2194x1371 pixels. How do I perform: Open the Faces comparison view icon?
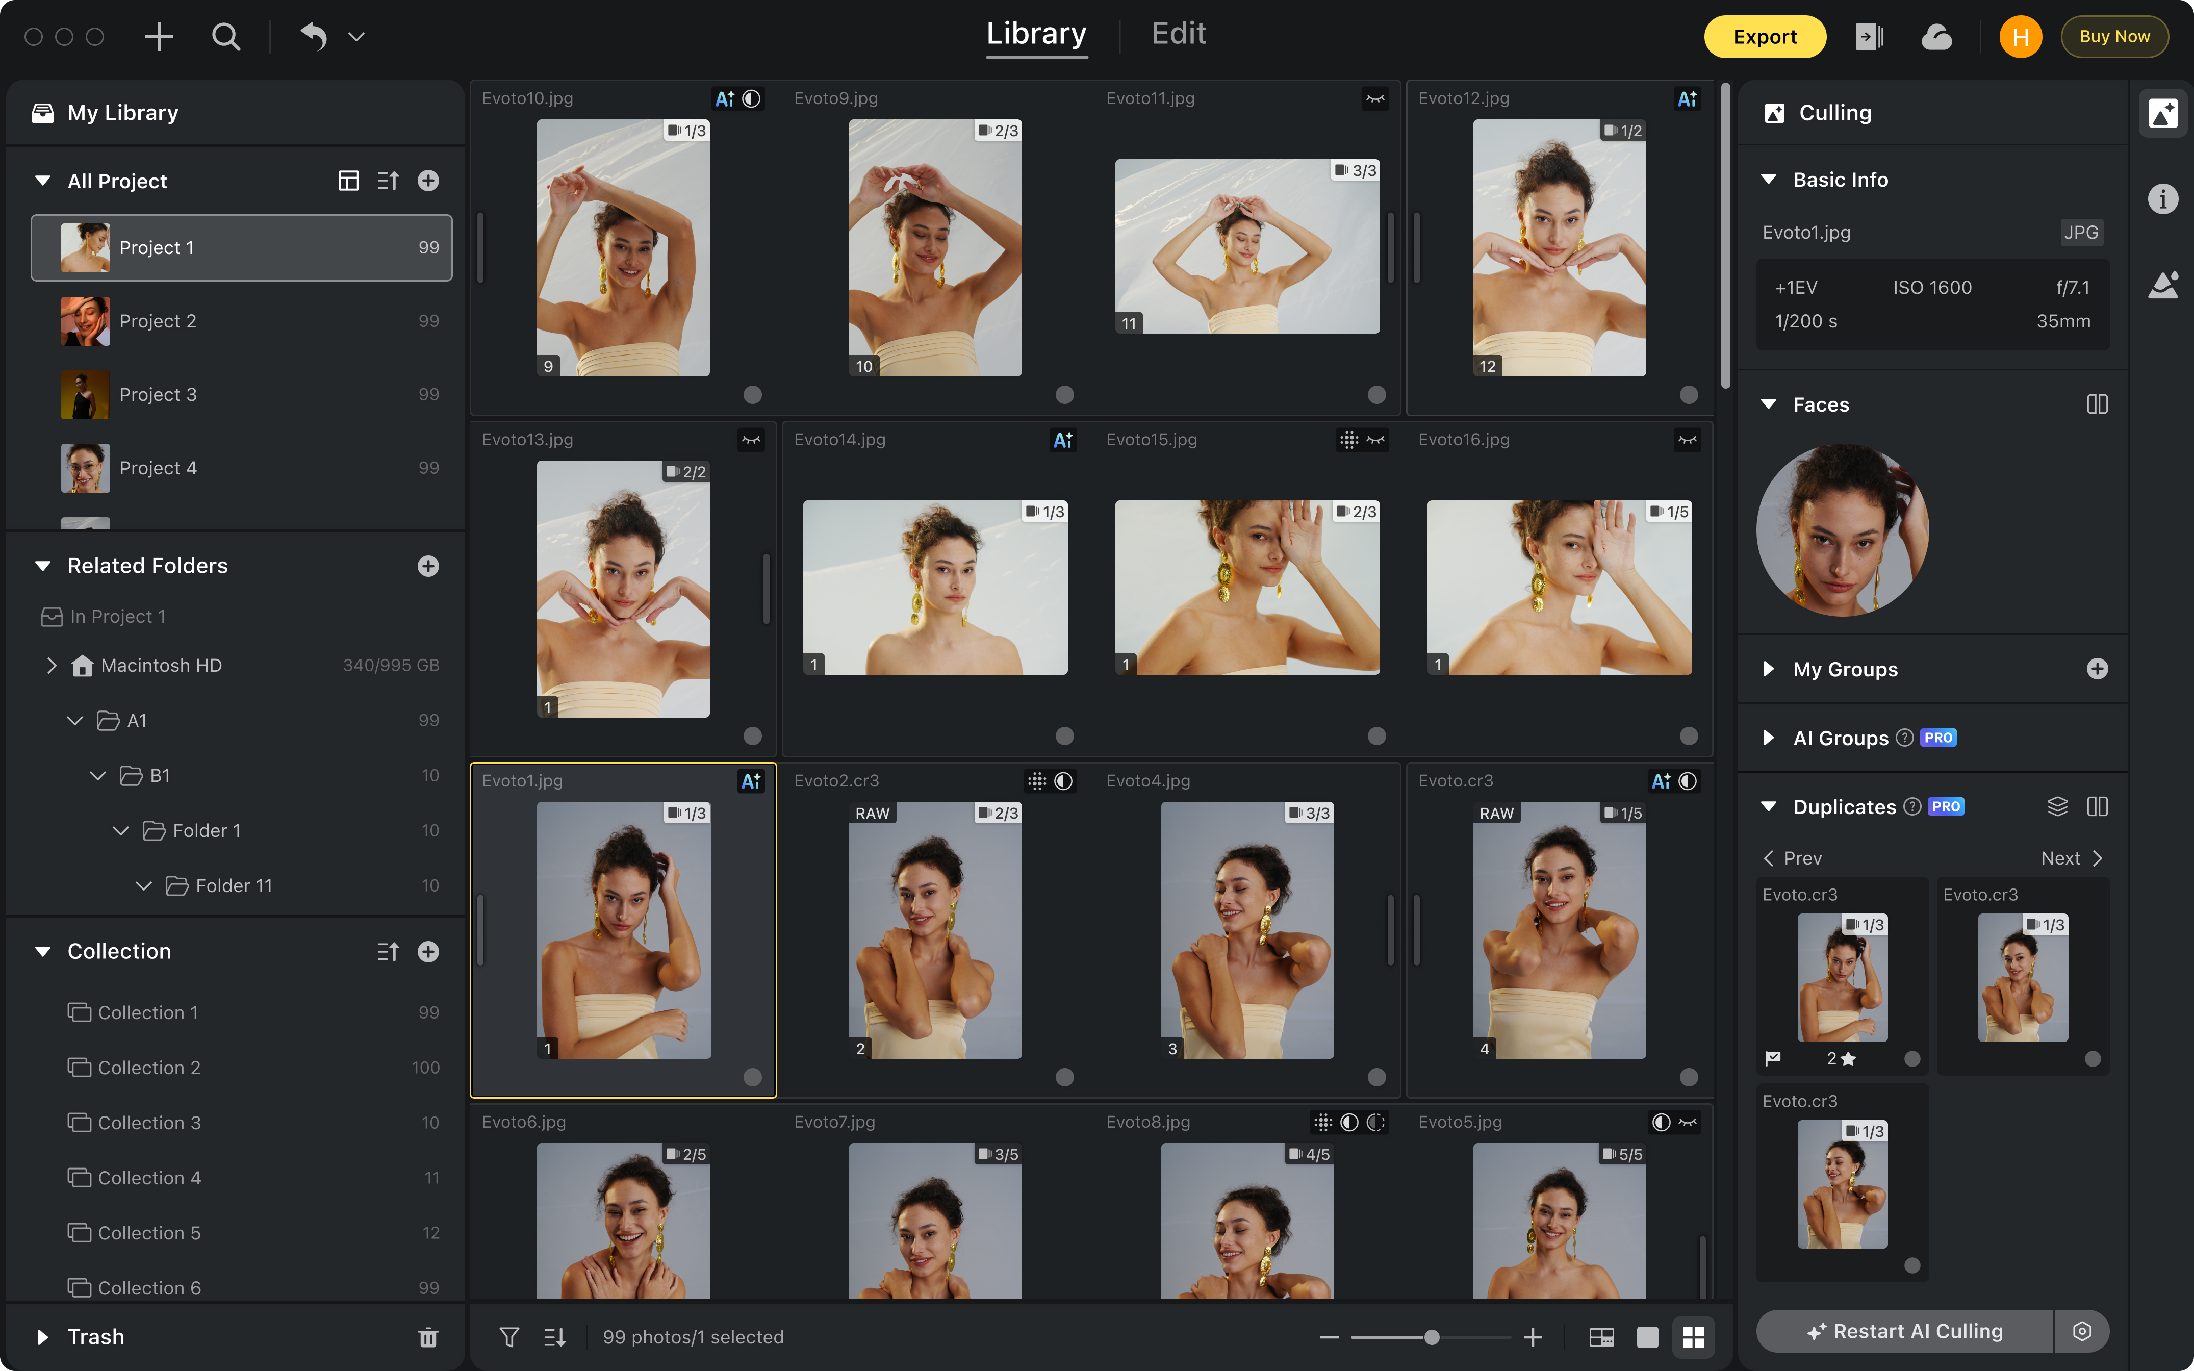[2099, 404]
